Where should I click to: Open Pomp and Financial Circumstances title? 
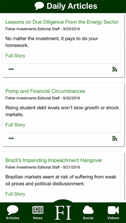(x=45, y=91)
